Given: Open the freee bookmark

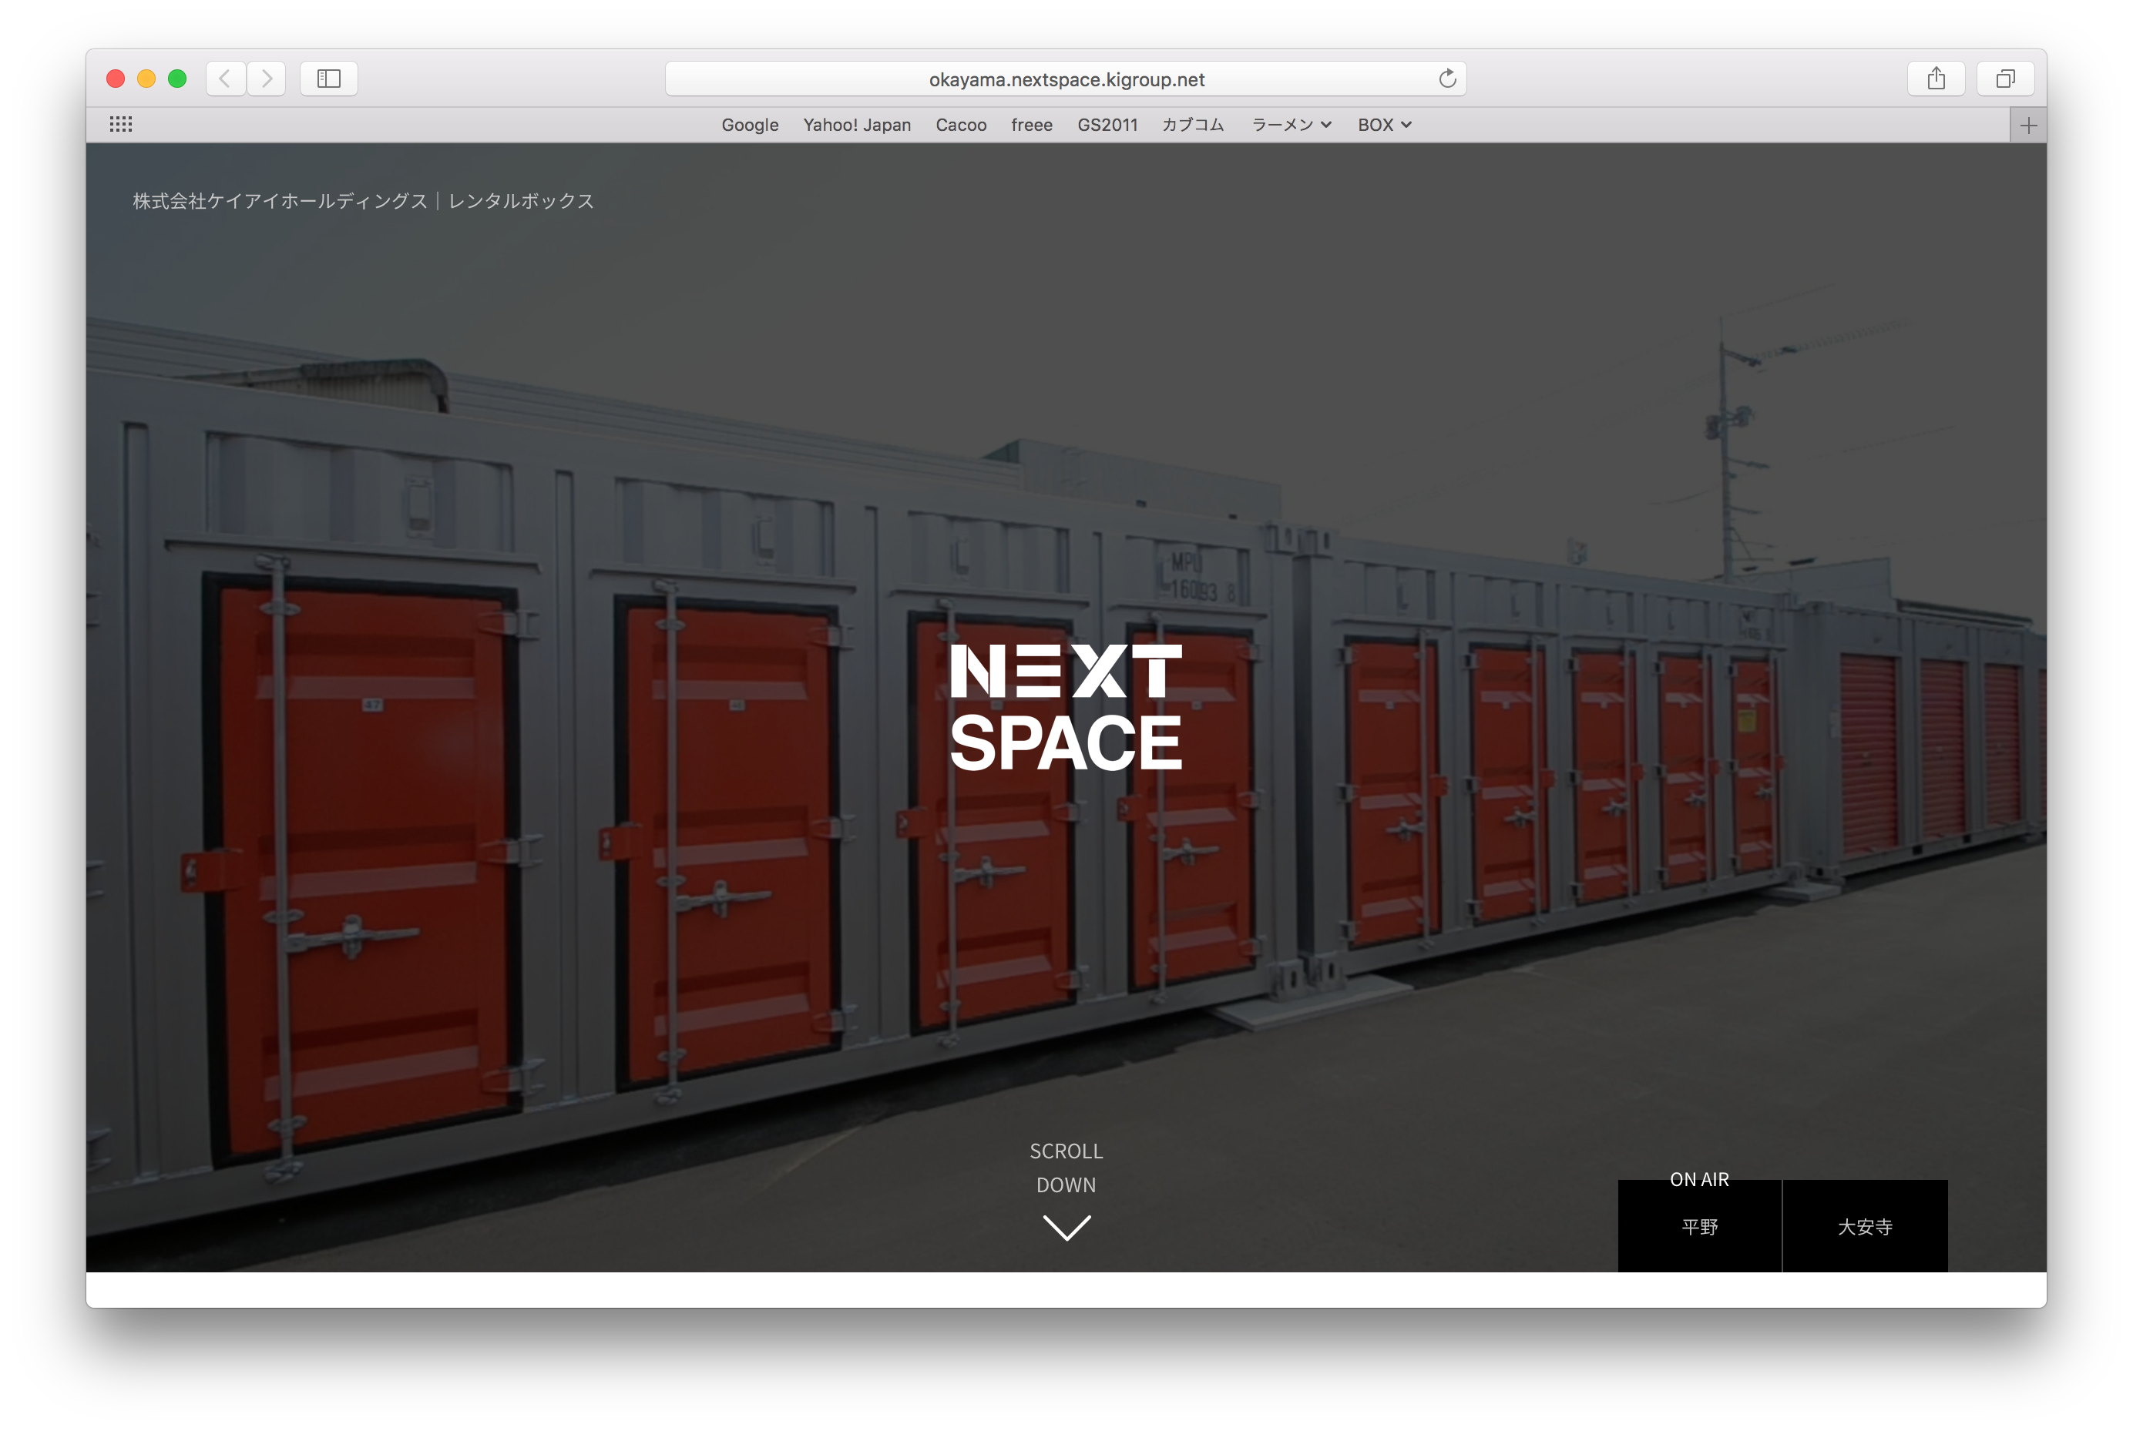Looking at the screenshot, I should pos(1032,125).
